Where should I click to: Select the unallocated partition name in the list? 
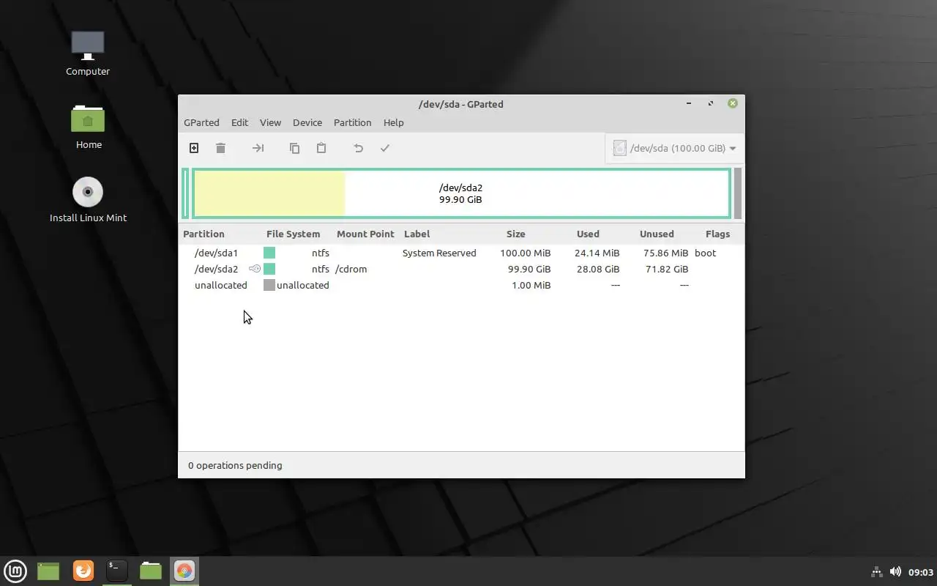(x=221, y=285)
